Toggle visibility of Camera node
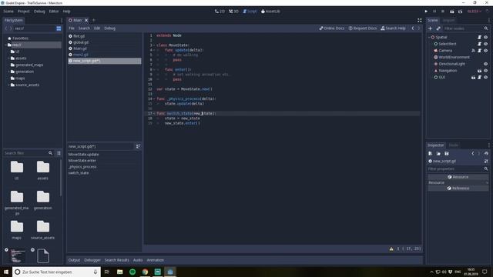 [x=486, y=50]
